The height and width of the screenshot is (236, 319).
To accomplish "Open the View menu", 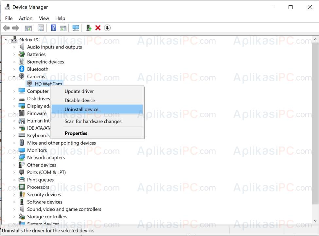I will [44, 18].
